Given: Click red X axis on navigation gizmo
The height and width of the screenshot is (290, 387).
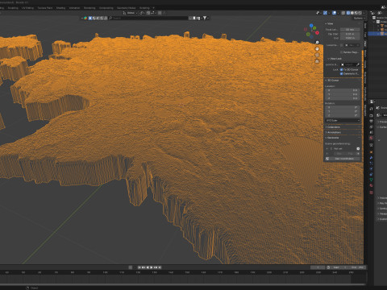Looking at the screenshot, I should point(317,33).
